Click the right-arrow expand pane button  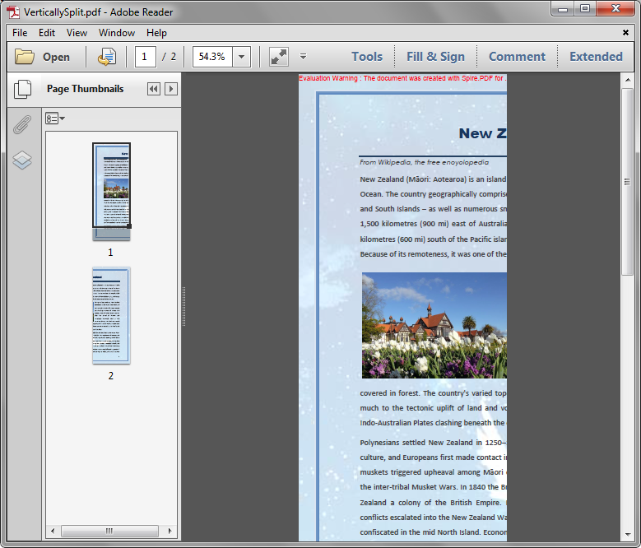[x=171, y=89]
